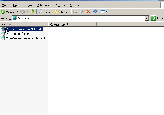Sort by the Комментарий column header

pyautogui.click(x=73, y=25)
